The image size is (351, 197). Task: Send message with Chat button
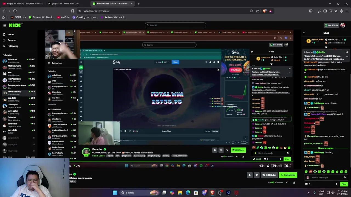tap(344, 184)
